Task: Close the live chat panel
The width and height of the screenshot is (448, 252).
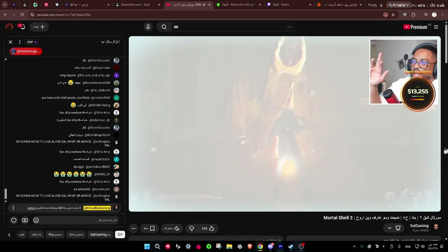Action: (10, 42)
